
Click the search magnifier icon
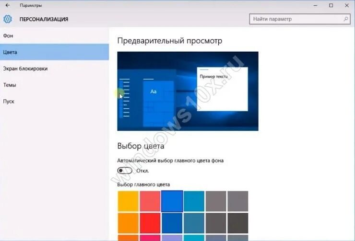(346, 19)
